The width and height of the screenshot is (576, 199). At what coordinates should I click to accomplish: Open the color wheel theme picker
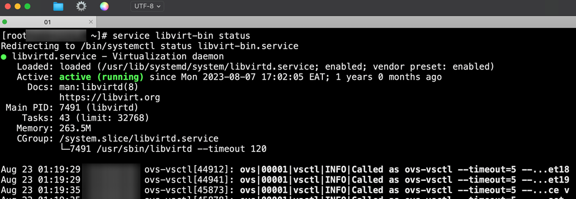(104, 6)
